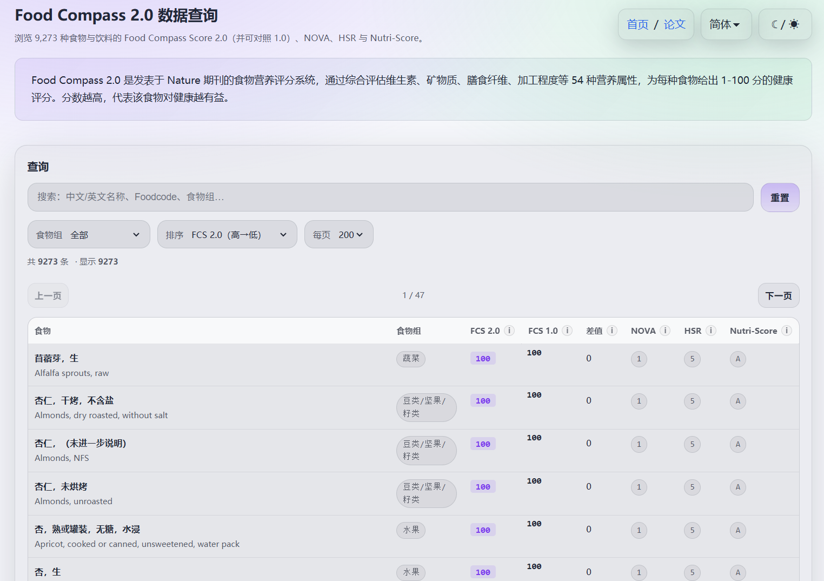Go to next page with 下一页
This screenshot has width=824, height=581.
(x=778, y=296)
